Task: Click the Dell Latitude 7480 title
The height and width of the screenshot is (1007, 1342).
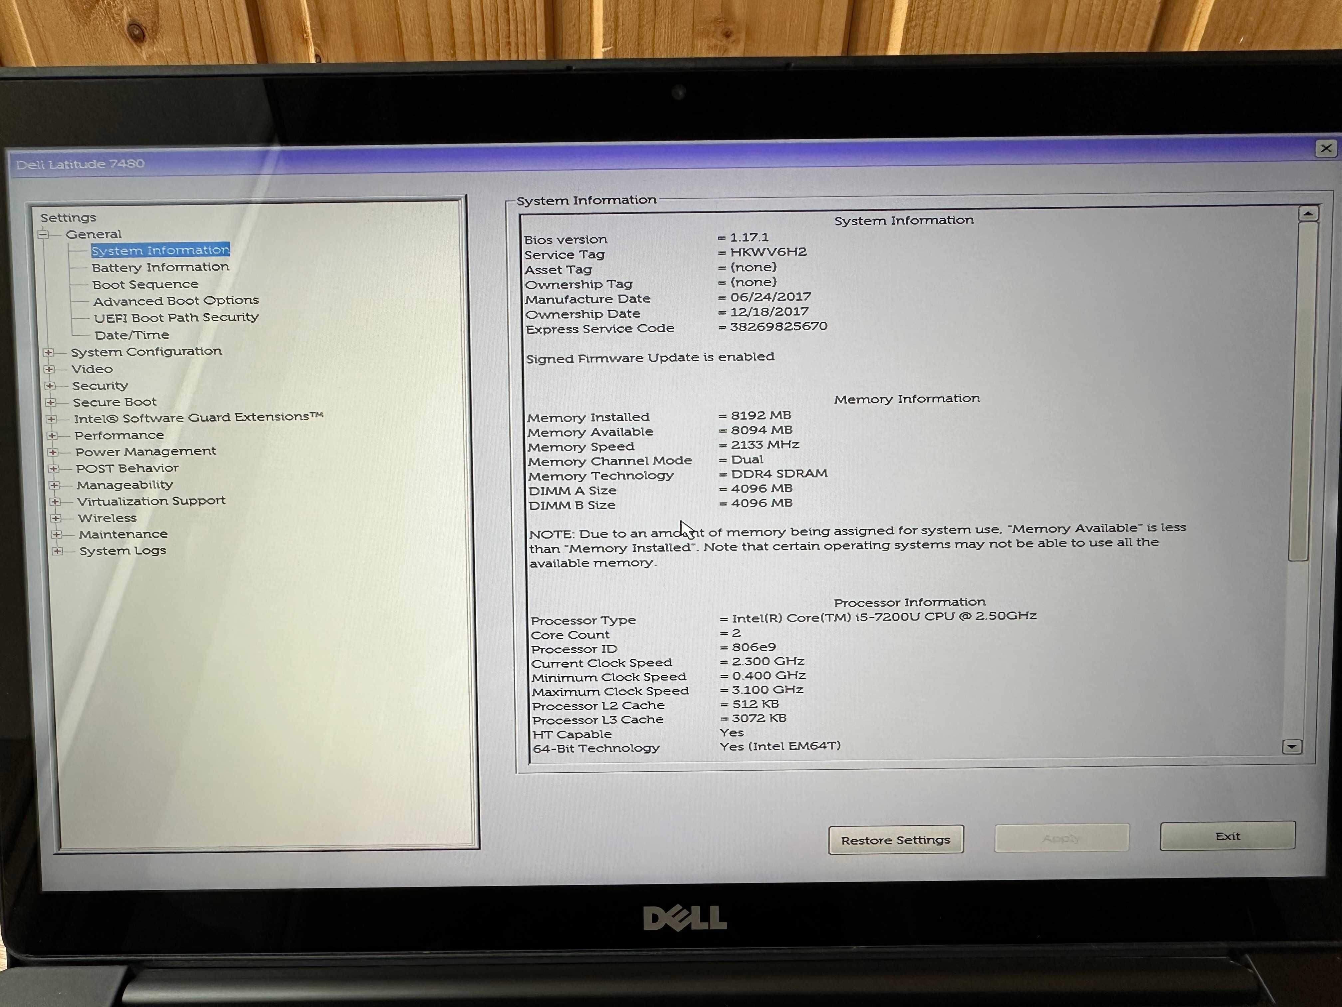Action: 80,164
